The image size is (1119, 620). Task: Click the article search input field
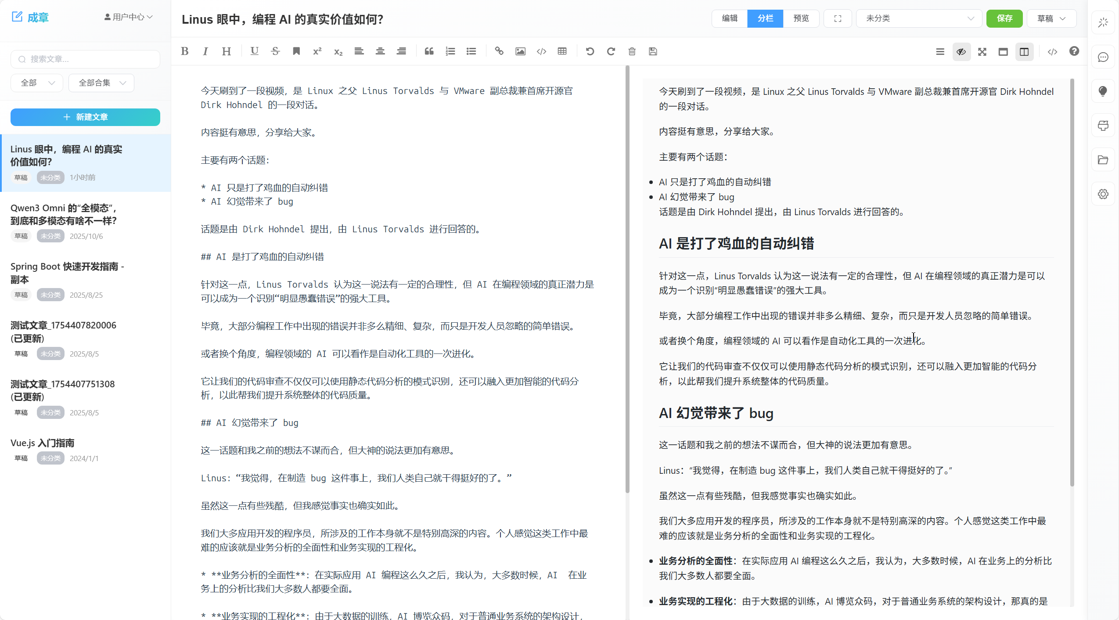click(85, 59)
